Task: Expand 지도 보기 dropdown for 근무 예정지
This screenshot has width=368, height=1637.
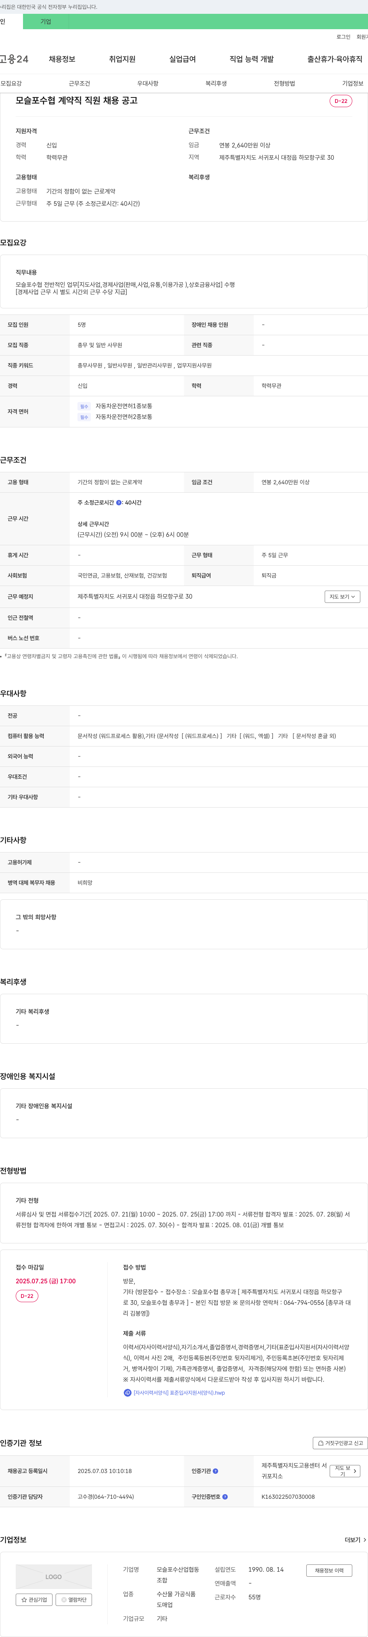Action: tap(343, 597)
